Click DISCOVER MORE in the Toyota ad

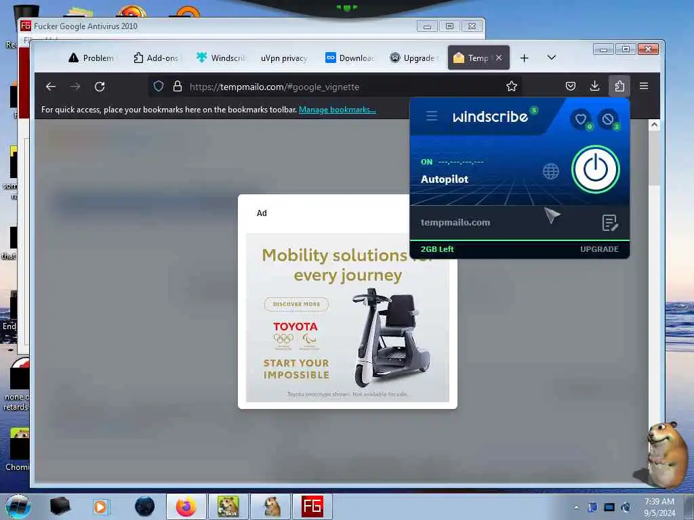pos(296,304)
